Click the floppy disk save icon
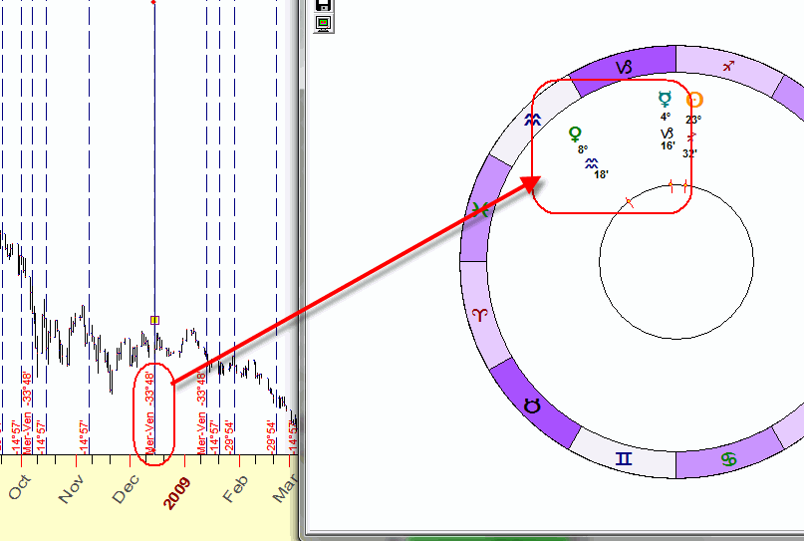The image size is (804, 541). (322, 5)
